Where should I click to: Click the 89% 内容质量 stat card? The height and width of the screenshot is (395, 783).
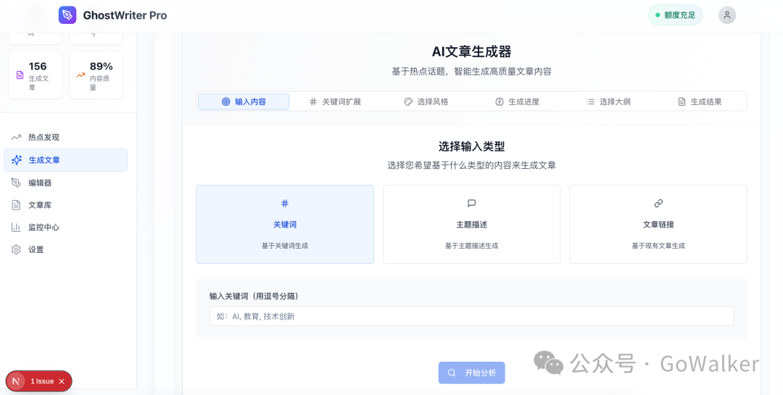96,75
